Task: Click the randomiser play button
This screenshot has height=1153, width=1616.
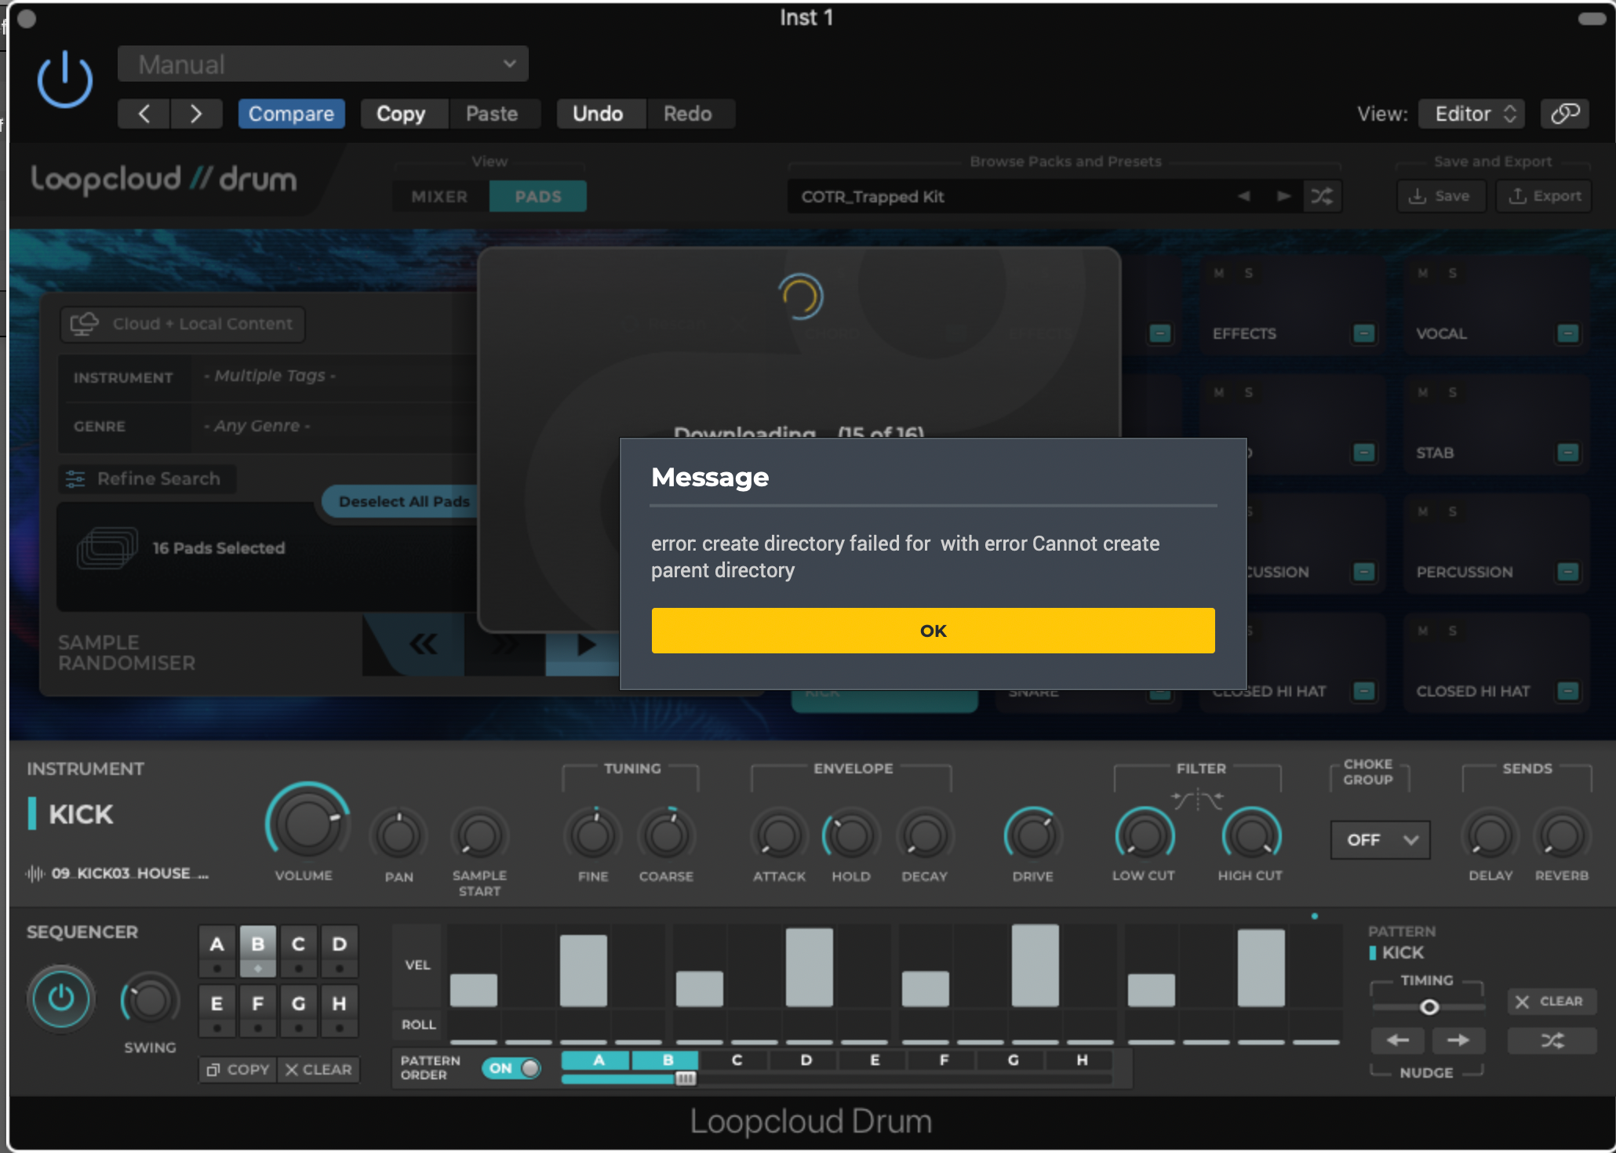Action: coord(585,645)
